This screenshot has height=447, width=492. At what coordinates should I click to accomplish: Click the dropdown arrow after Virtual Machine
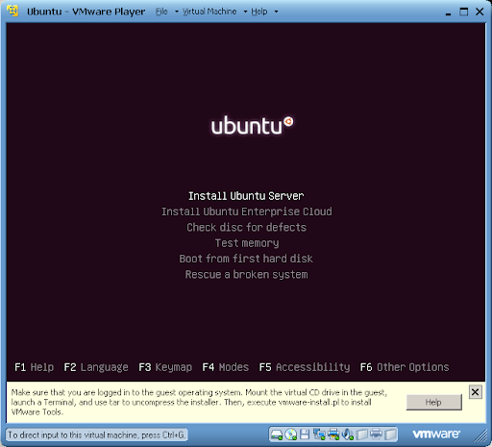[x=245, y=12]
